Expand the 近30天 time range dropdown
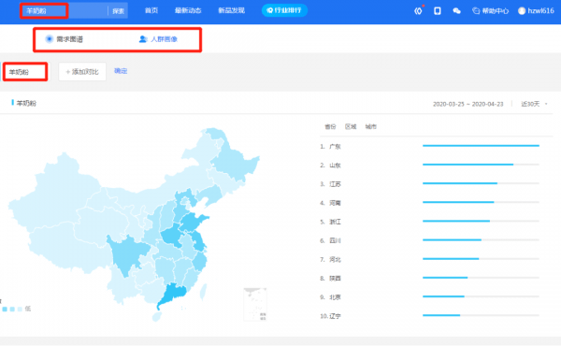This screenshot has width=561, height=346. pos(534,104)
